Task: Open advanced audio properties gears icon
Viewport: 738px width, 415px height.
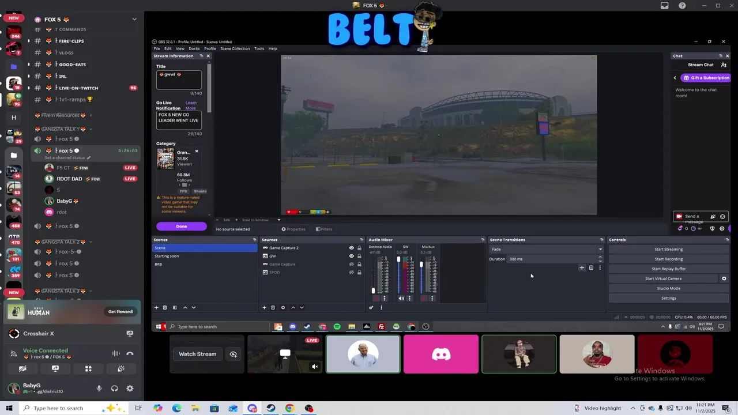Action: coord(371,307)
